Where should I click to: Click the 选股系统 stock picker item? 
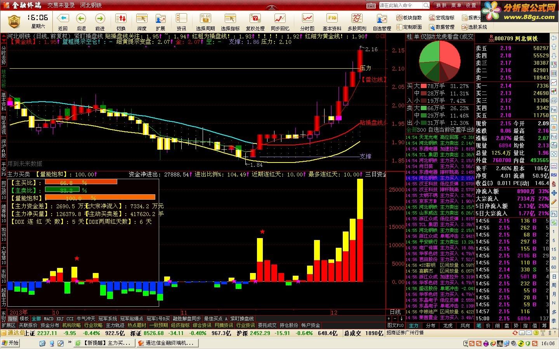(x=474, y=27)
